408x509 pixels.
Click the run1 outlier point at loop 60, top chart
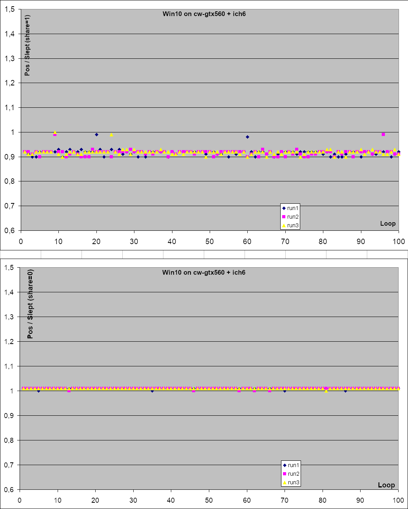click(x=247, y=137)
